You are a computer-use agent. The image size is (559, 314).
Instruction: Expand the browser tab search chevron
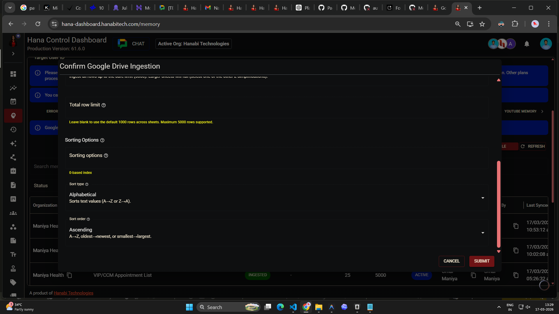point(10,8)
